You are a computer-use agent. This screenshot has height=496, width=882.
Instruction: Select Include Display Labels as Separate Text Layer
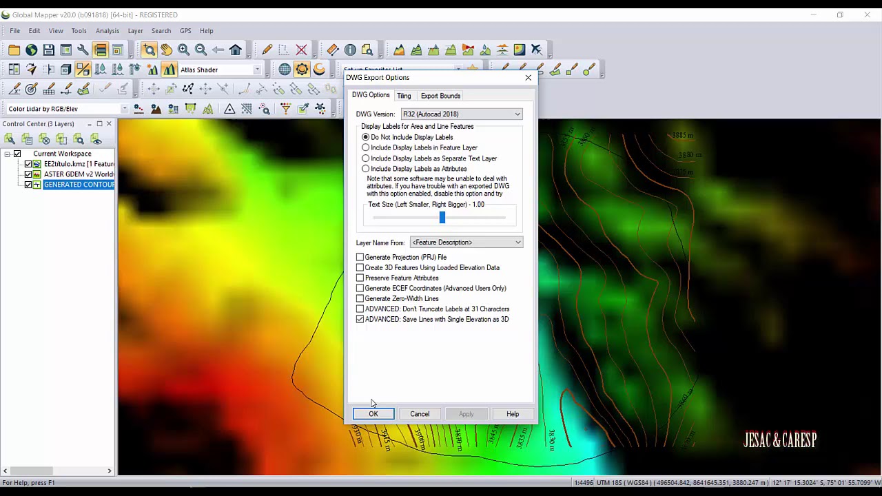tap(366, 158)
